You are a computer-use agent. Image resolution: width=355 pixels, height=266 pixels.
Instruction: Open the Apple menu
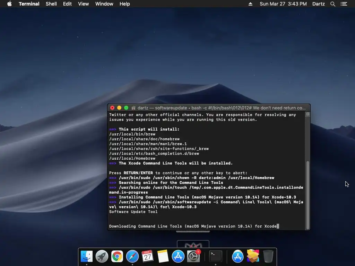[9, 4]
